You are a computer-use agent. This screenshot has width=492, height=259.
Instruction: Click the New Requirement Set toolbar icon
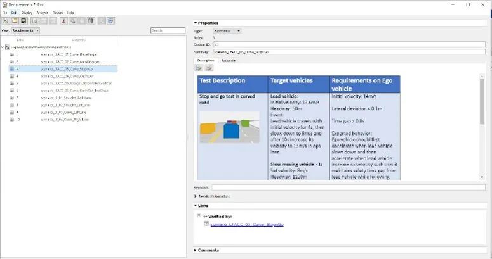pos(6,21)
